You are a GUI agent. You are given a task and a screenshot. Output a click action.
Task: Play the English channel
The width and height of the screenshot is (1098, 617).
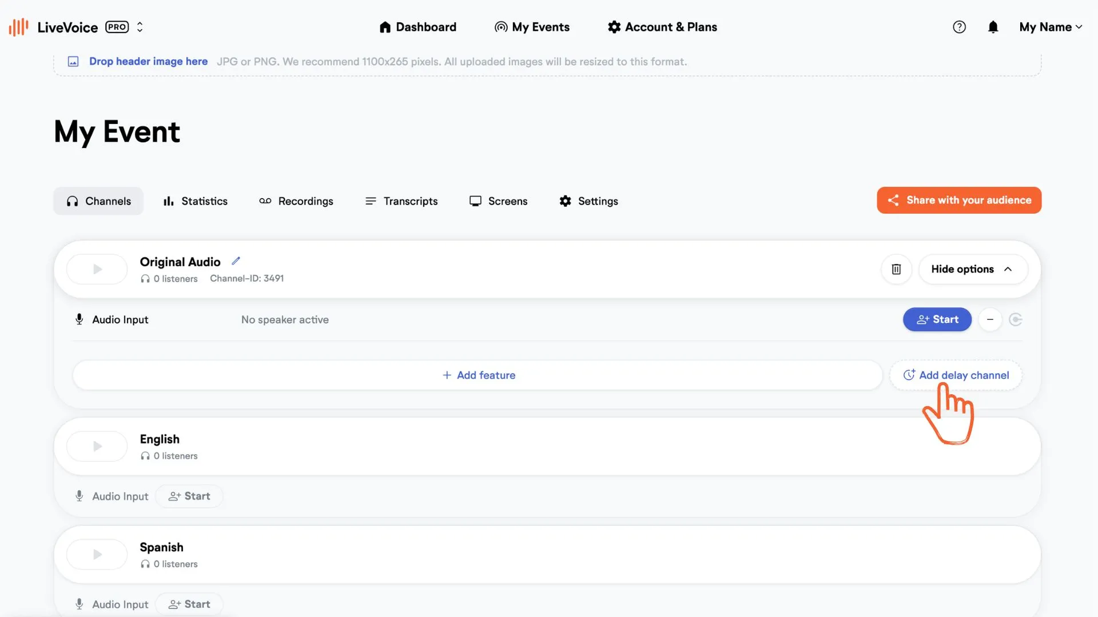click(97, 446)
